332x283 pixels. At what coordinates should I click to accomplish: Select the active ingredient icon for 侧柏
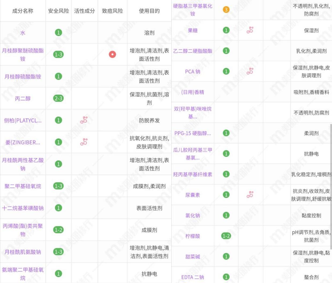84,120
